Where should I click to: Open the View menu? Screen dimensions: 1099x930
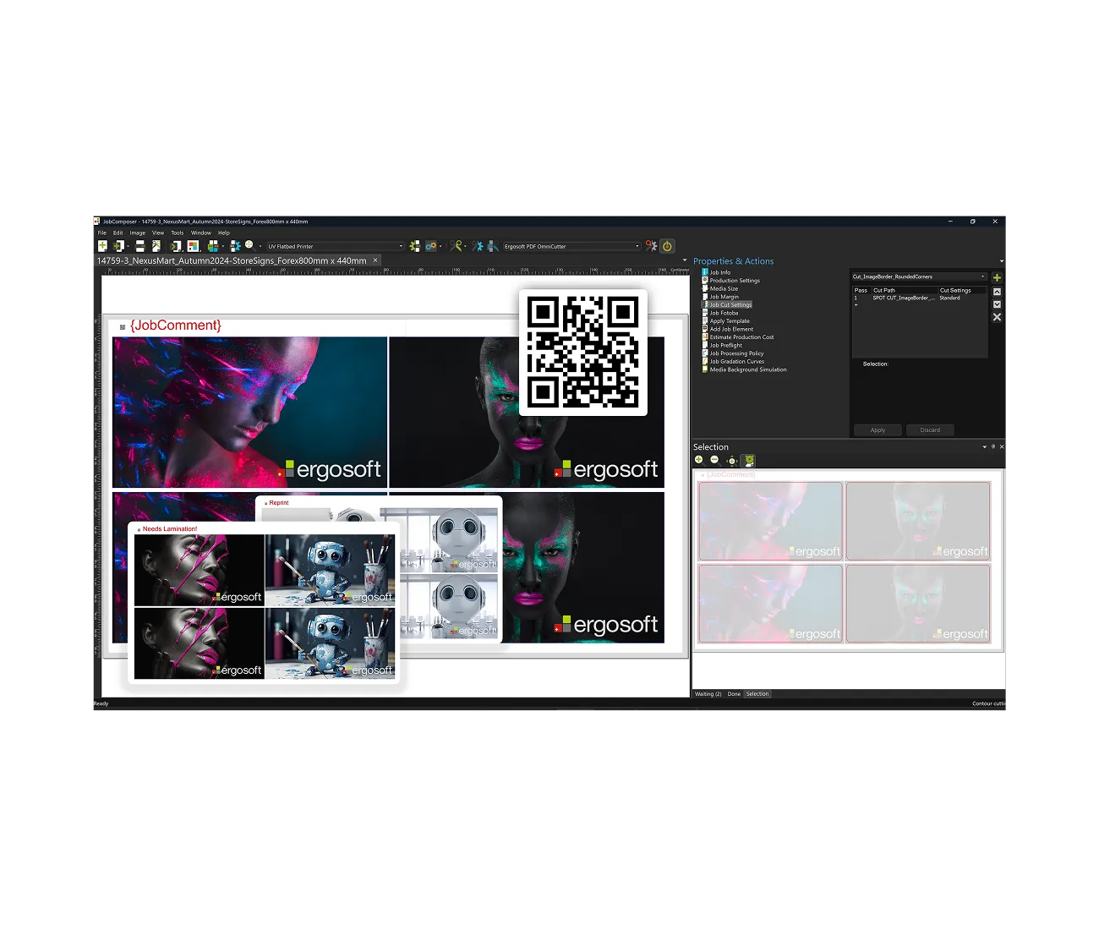point(158,232)
